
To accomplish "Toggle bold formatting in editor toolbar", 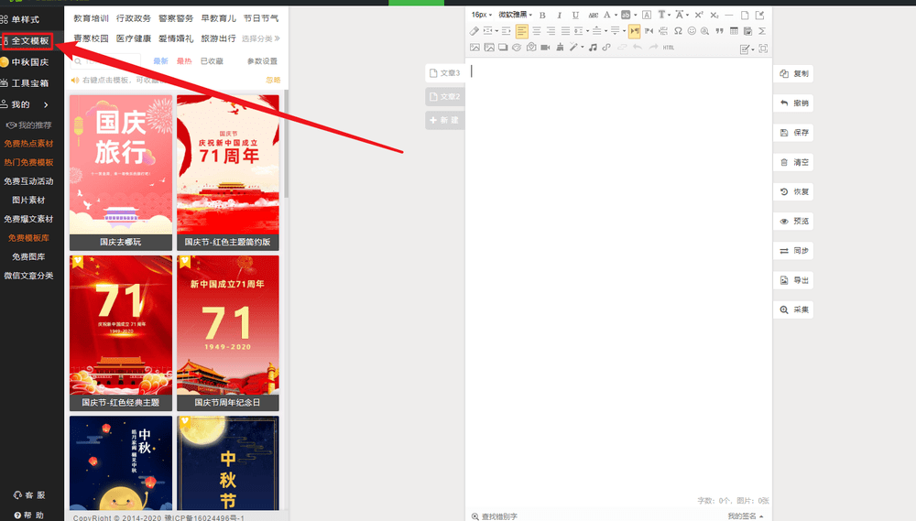I will [542, 15].
